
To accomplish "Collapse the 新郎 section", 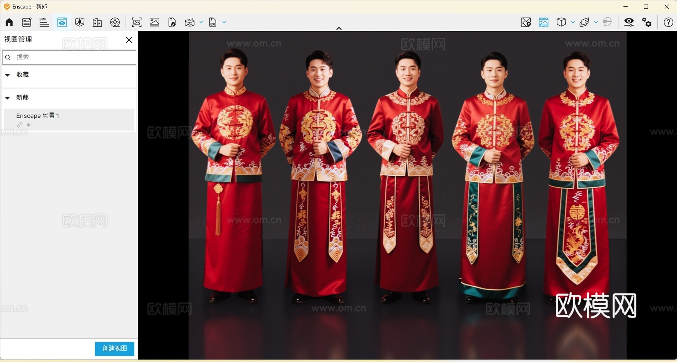I will tap(8, 98).
